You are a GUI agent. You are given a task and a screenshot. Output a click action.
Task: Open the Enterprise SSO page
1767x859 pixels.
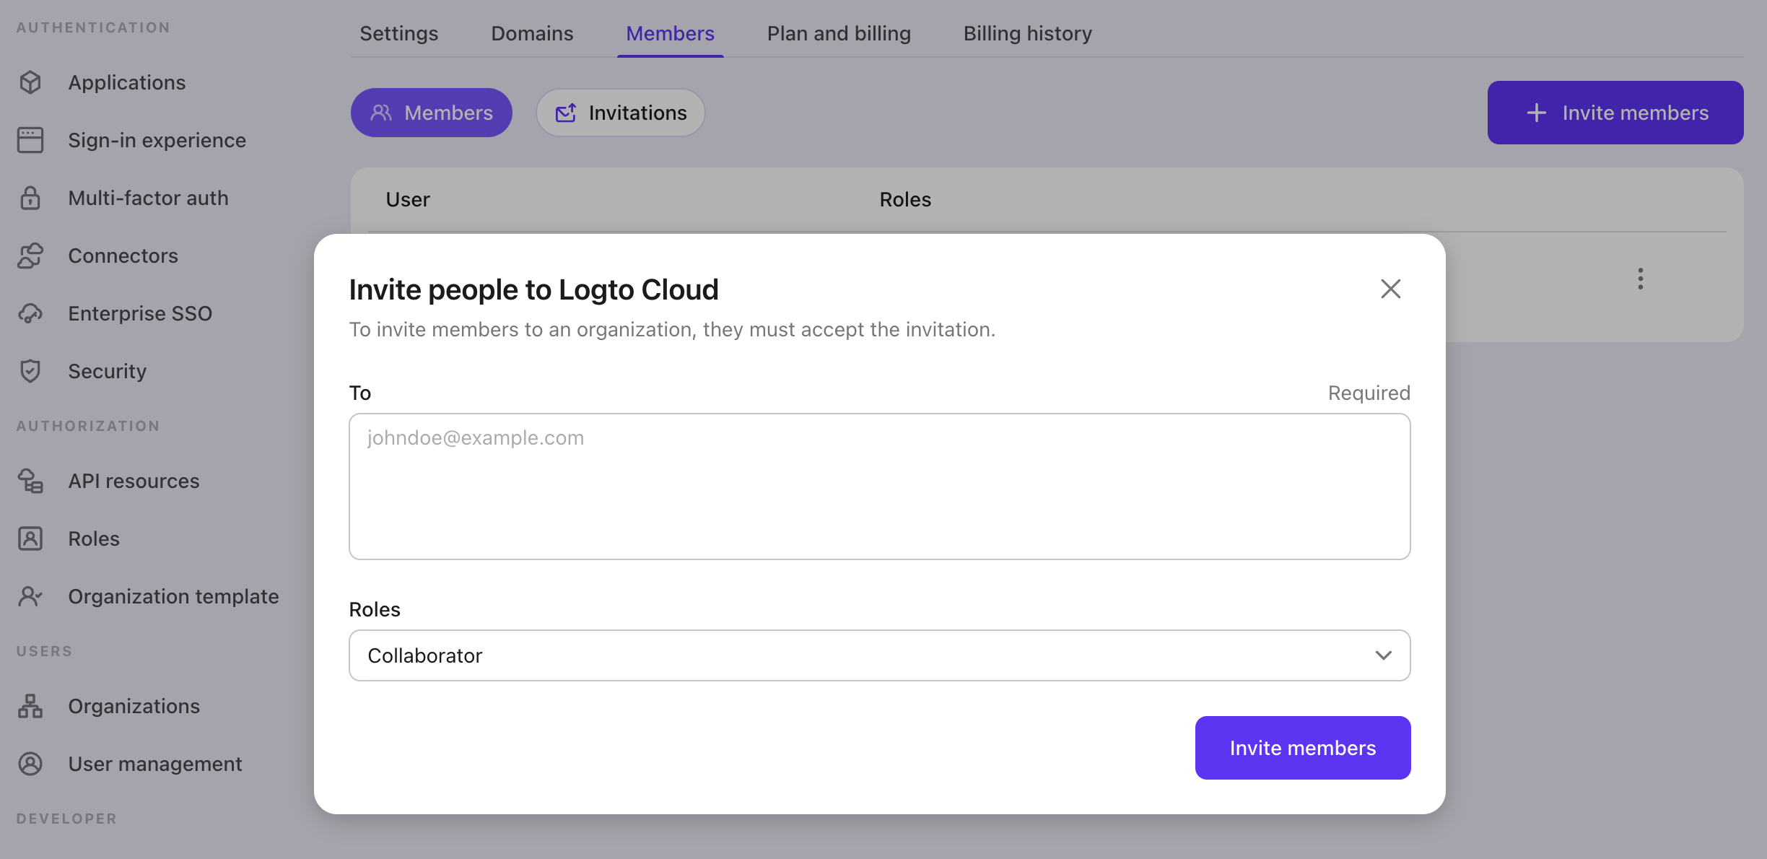(140, 313)
